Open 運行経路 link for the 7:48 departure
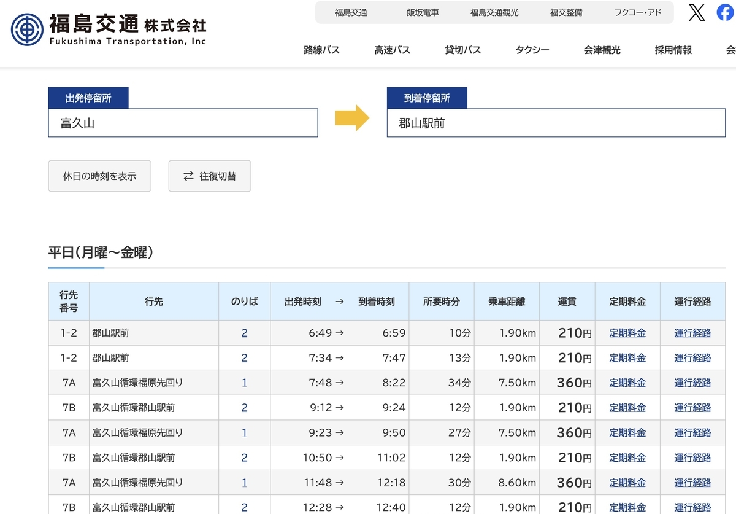 [693, 383]
